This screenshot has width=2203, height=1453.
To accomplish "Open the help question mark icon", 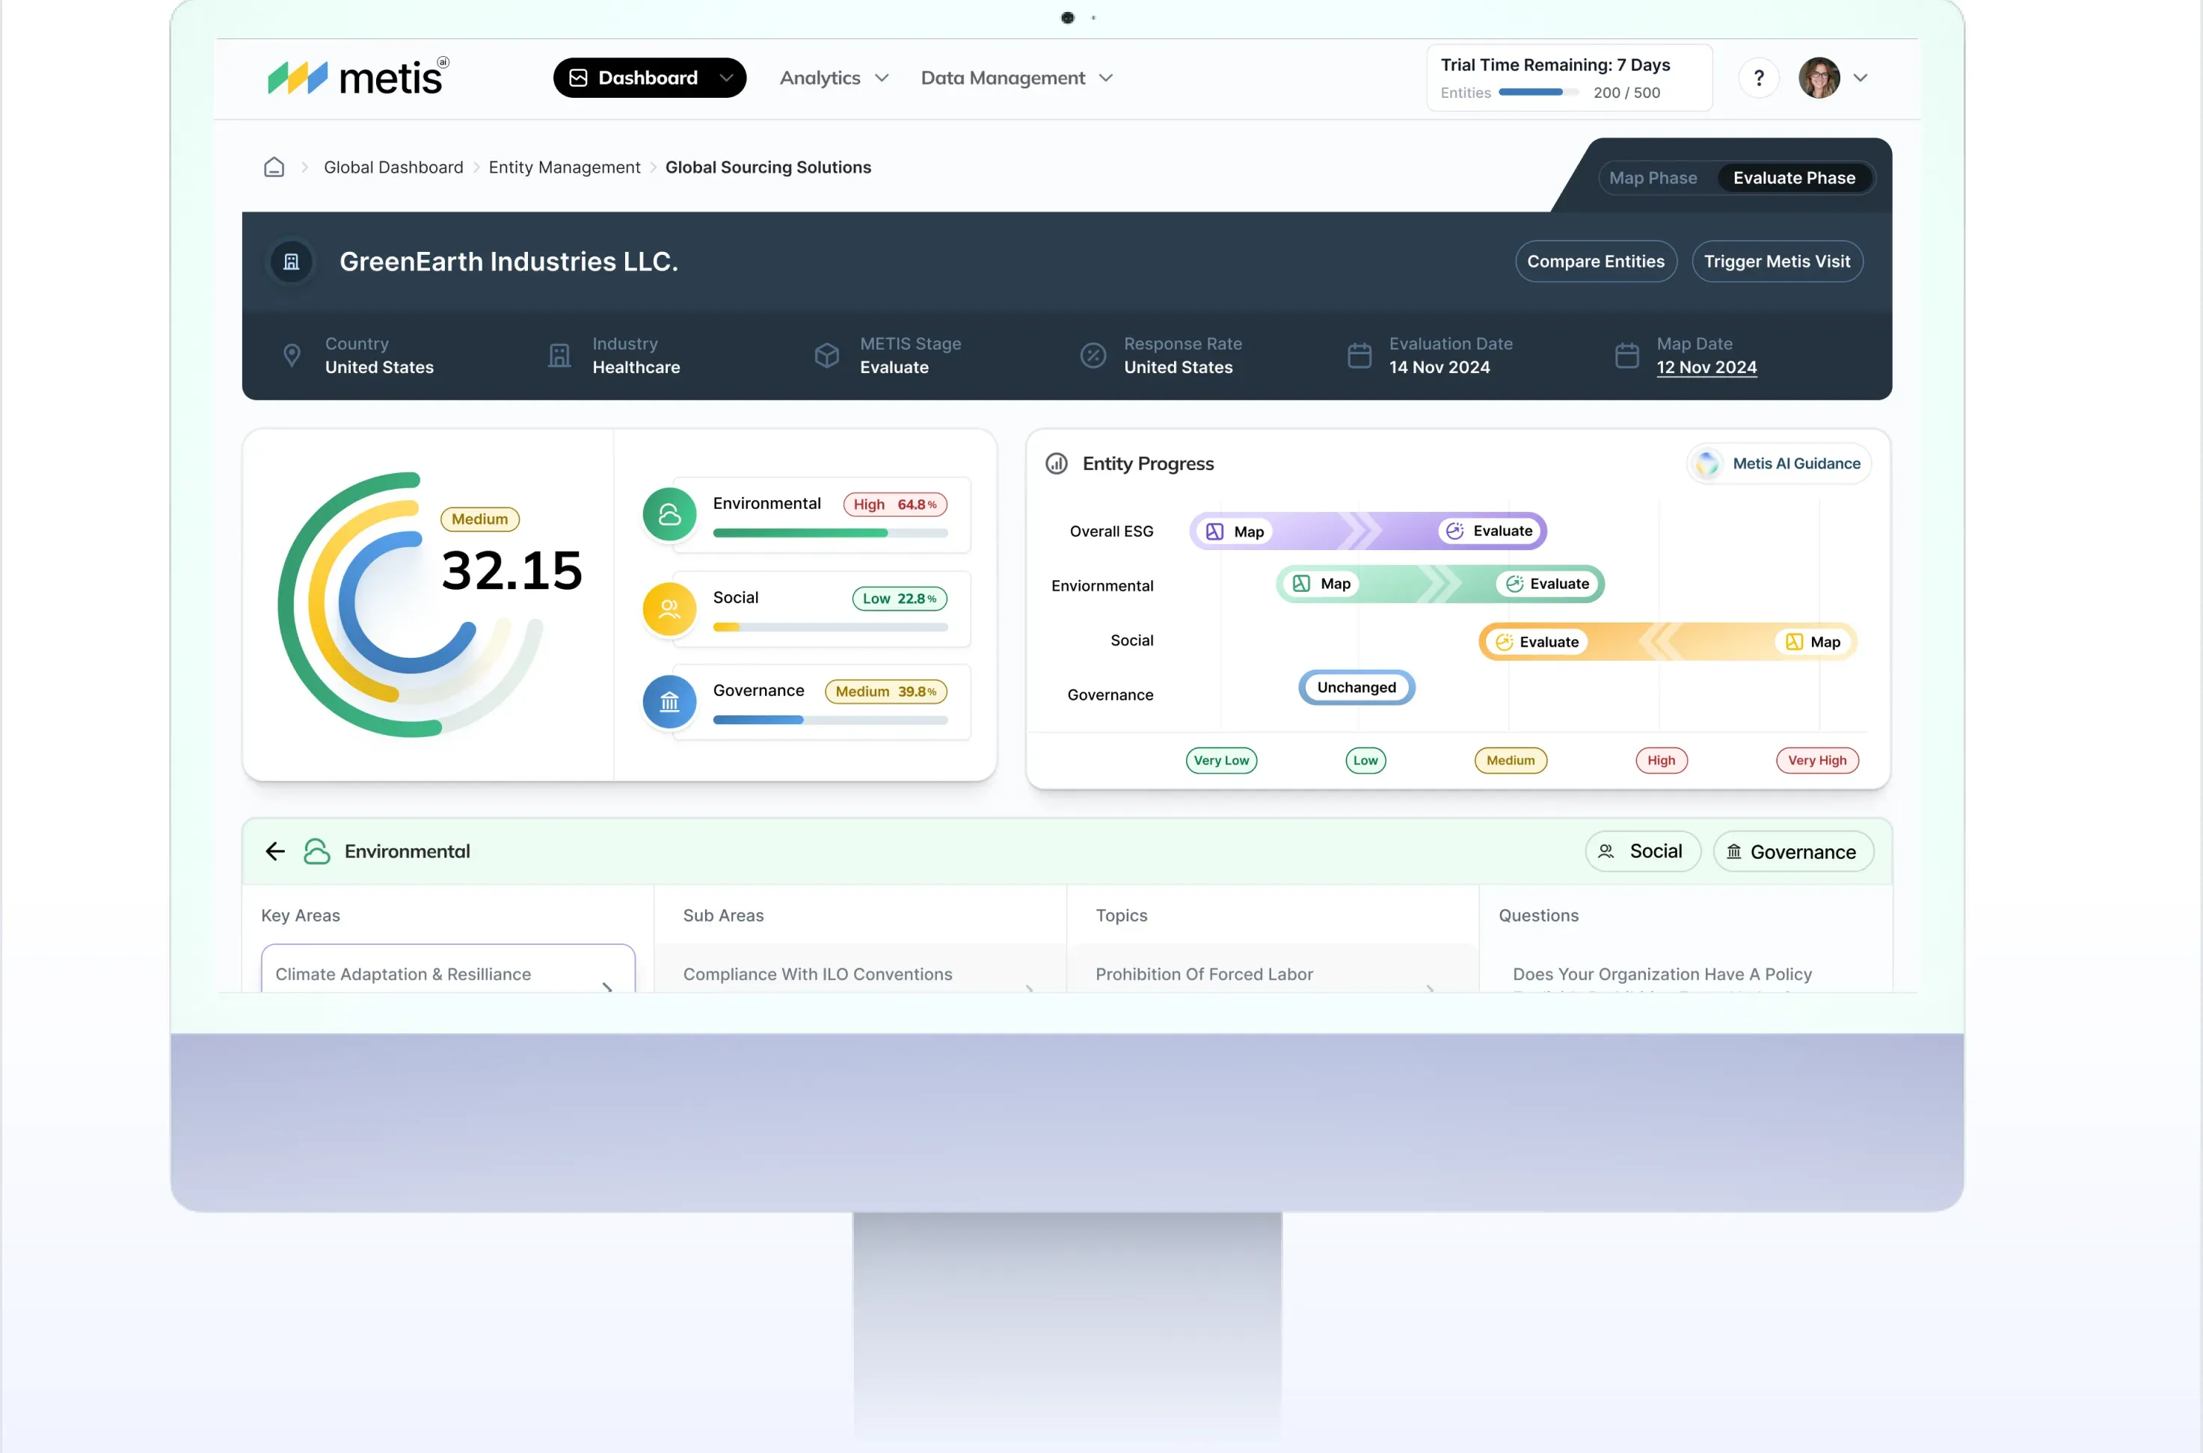I will (1758, 78).
